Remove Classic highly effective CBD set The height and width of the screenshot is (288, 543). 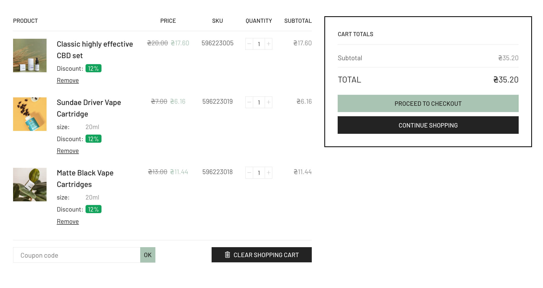click(68, 80)
